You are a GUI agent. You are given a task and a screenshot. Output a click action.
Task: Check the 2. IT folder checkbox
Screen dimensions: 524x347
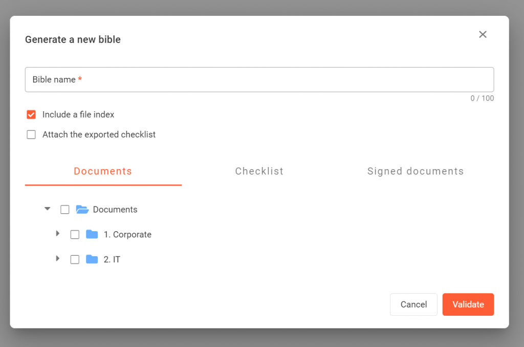coord(75,259)
